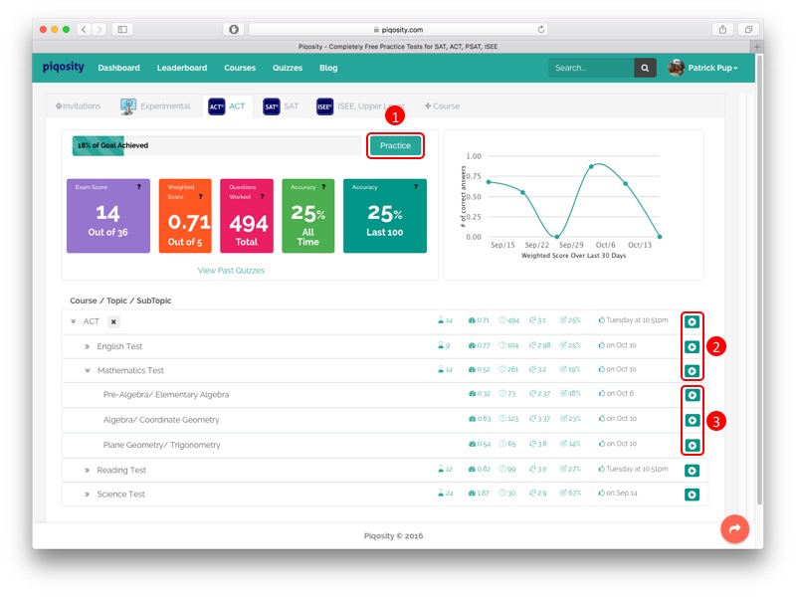
Task: Click the Search input field
Action: [x=591, y=68]
